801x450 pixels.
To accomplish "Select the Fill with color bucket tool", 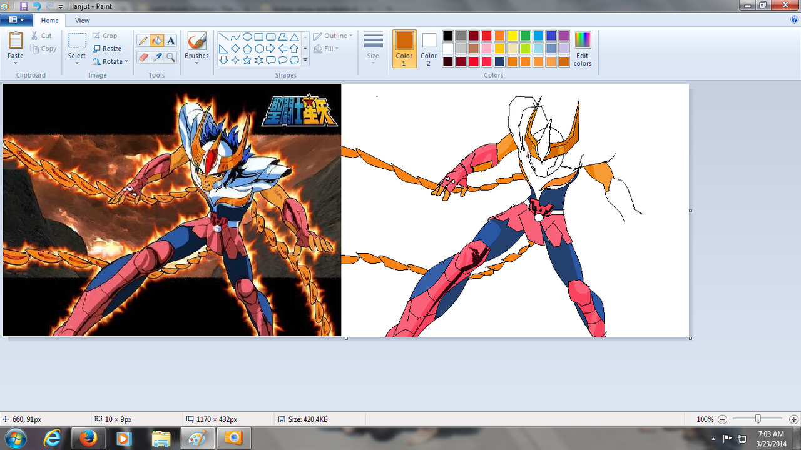I will [157, 41].
